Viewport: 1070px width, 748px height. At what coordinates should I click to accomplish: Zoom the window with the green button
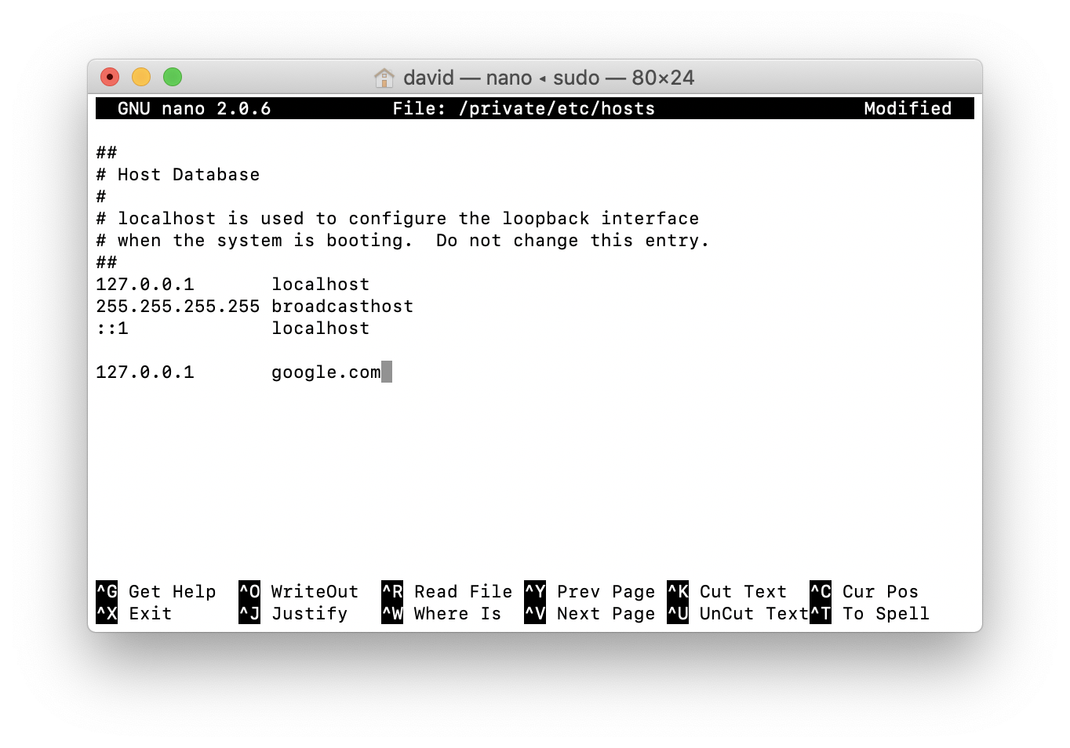173,77
